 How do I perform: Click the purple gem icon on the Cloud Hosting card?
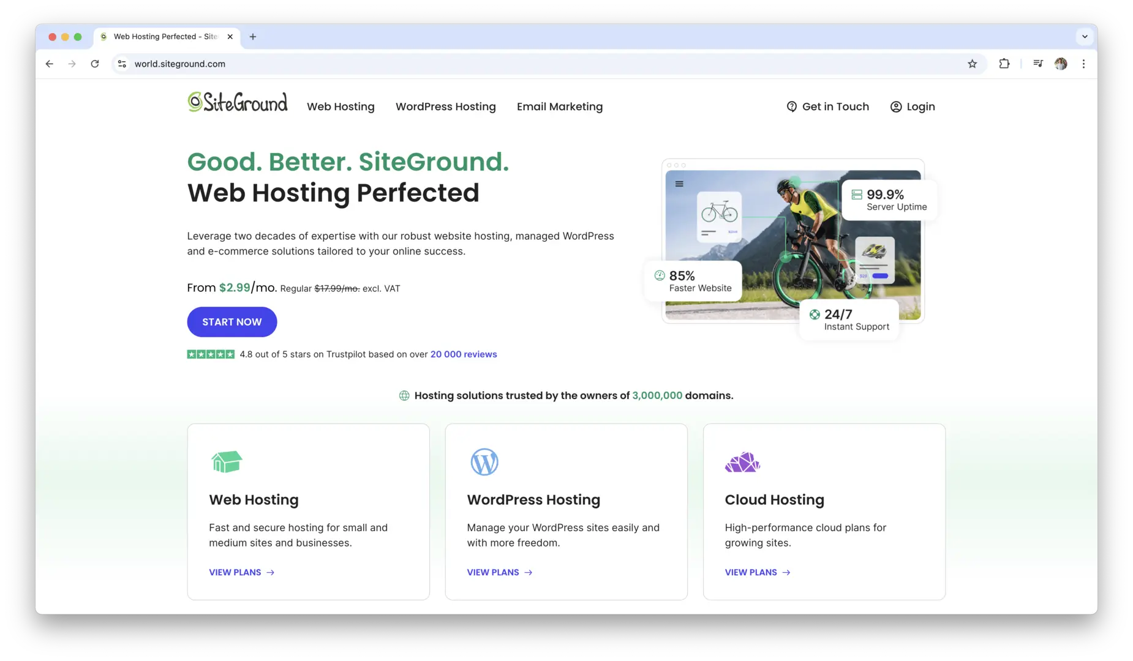pos(742,461)
